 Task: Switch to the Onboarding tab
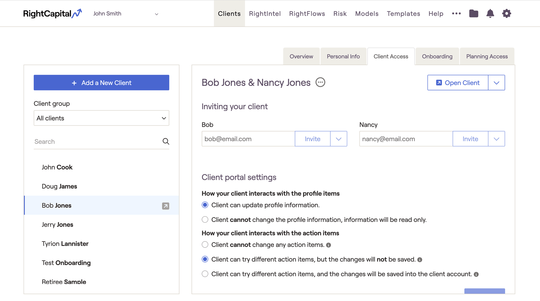(437, 56)
